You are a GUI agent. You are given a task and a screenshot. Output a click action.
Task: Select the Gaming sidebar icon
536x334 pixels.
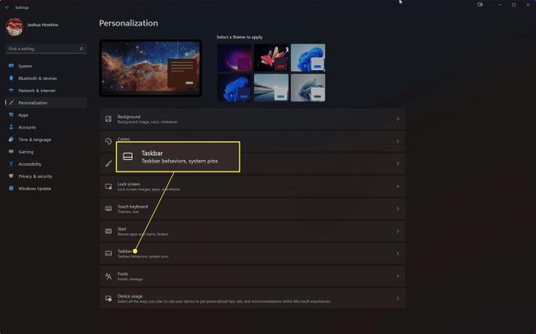pyautogui.click(x=12, y=152)
